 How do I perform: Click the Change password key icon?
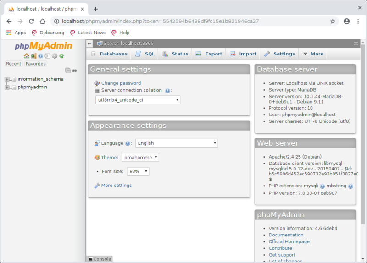click(97, 83)
